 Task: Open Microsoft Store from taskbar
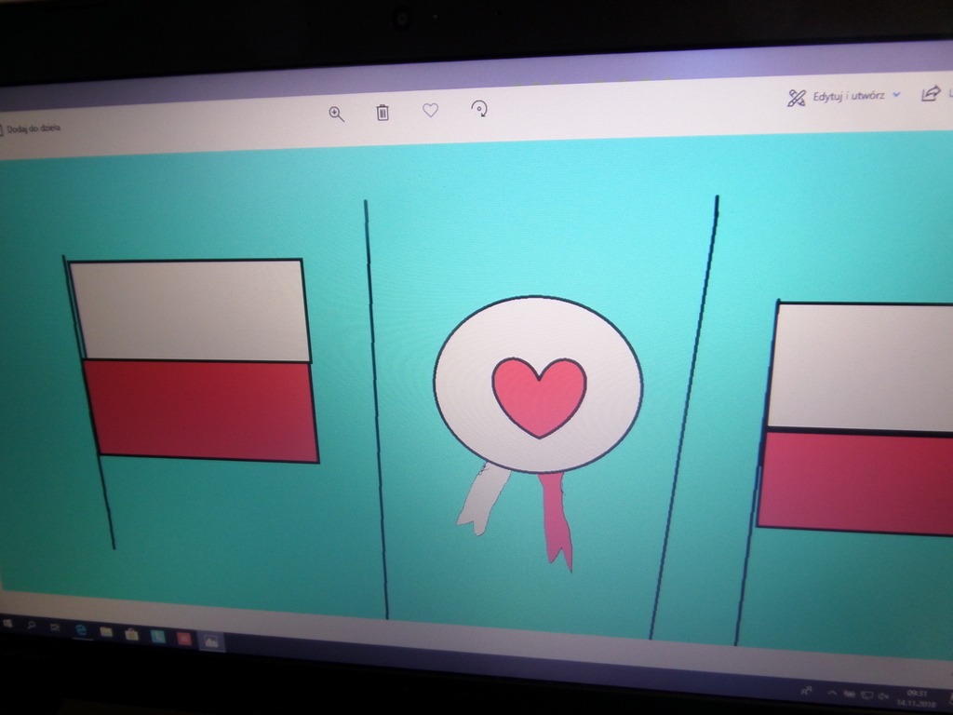click(x=131, y=634)
